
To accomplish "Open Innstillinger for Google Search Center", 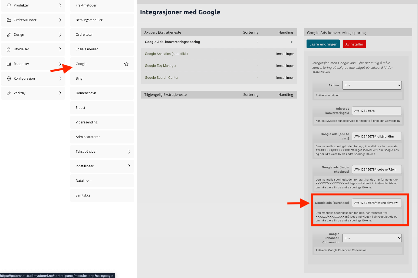I will [x=285, y=78].
